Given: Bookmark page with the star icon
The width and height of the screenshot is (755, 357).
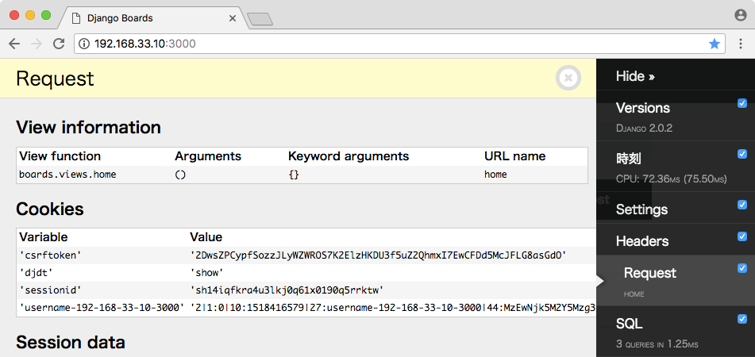Looking at the screenshot, I should [714, 44].
